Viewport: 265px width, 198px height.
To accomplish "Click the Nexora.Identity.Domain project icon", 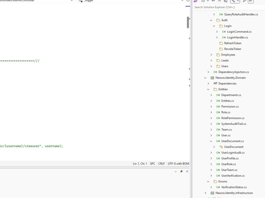I will tap(212, 78).
